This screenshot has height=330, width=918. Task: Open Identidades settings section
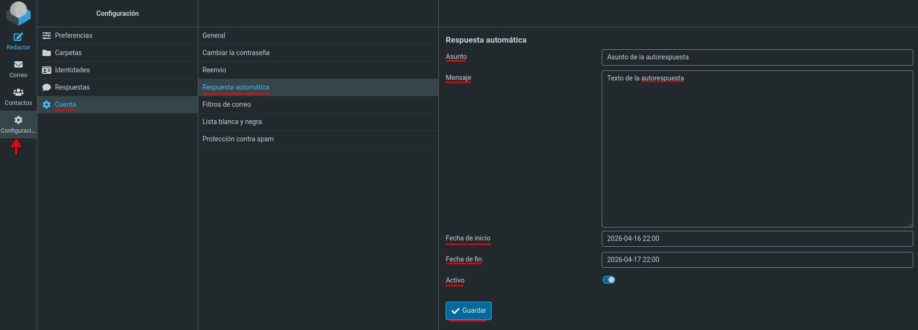[x=117, y=70]
